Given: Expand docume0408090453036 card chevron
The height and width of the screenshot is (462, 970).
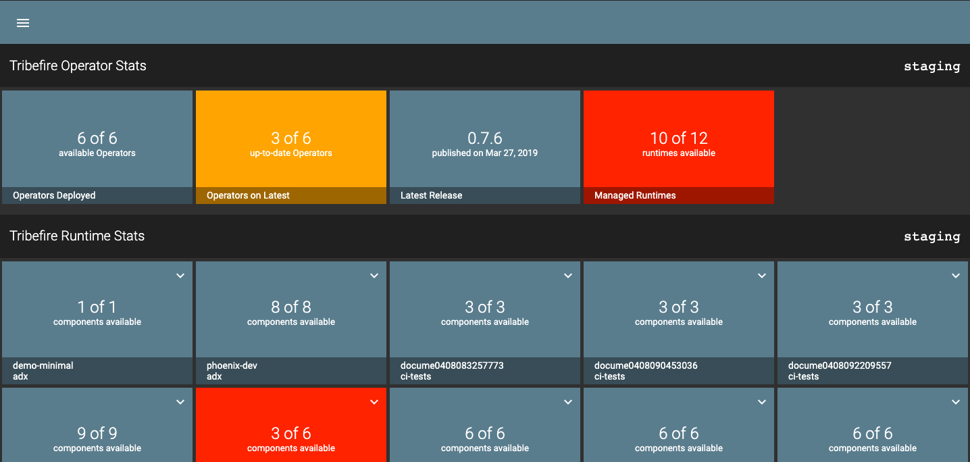Looking at the screenshot, I should coord(762,276).
